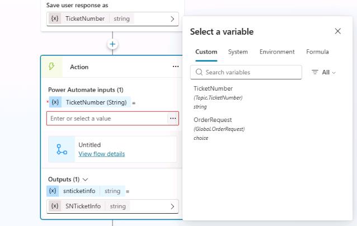The image size is (357, 226).
Task: Click the Action node lightning icon
Action: coord(52,67)
